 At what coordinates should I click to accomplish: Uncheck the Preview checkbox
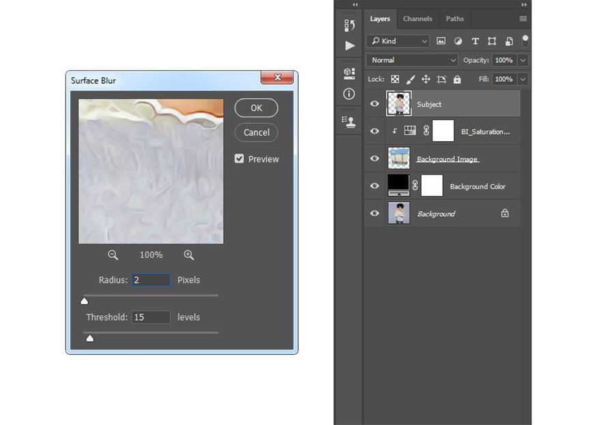pos(239,159)
